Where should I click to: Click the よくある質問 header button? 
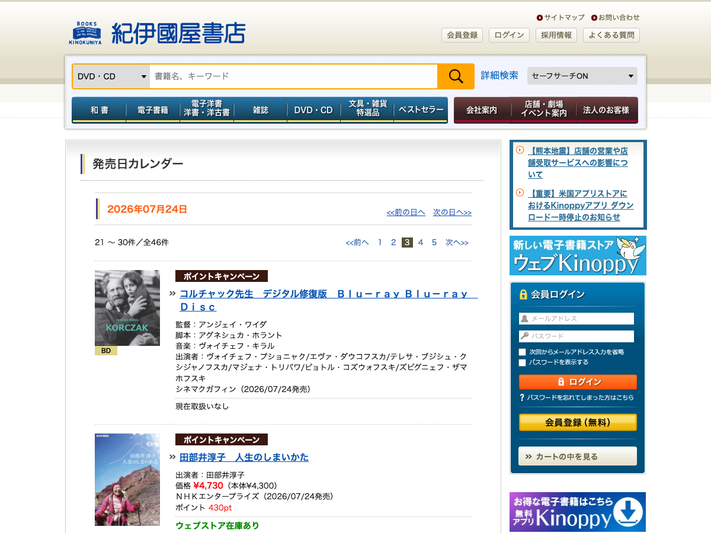(611, 35)
